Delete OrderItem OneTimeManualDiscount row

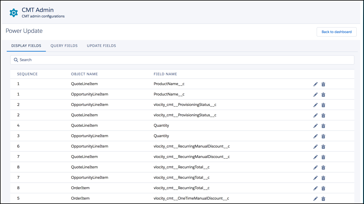coord(323,199)
